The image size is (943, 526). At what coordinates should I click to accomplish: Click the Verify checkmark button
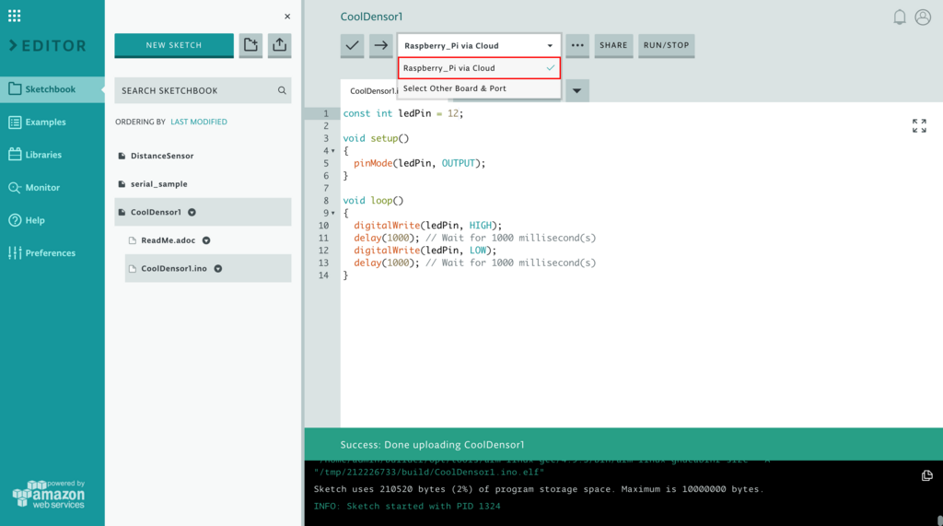(353, 45)
